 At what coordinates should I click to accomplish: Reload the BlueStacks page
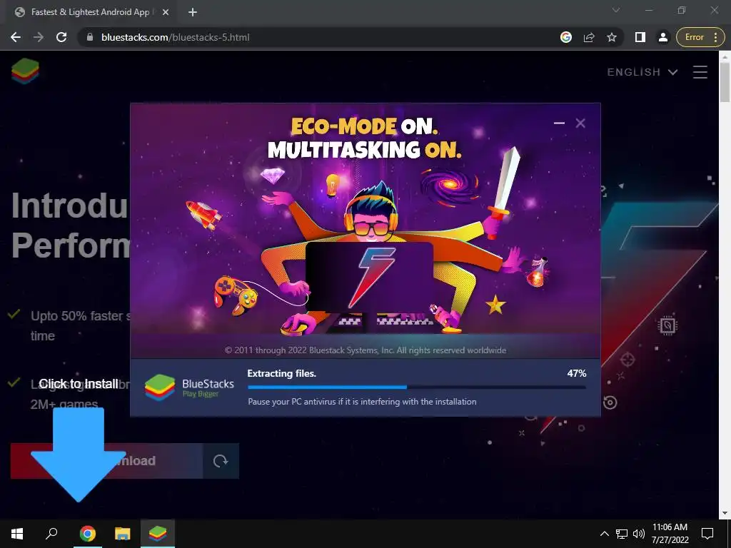pyautogui.click(x=61, y=37)
